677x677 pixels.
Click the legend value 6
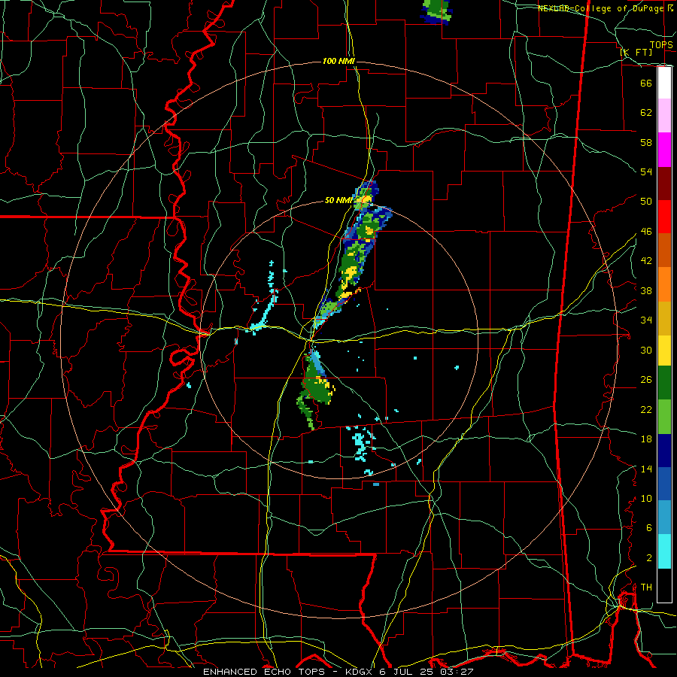648,528
